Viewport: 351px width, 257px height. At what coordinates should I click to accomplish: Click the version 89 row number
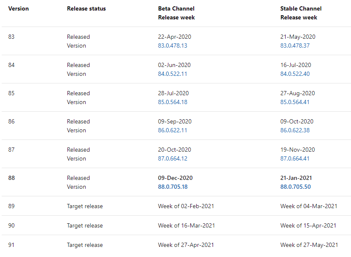point(11,206)
